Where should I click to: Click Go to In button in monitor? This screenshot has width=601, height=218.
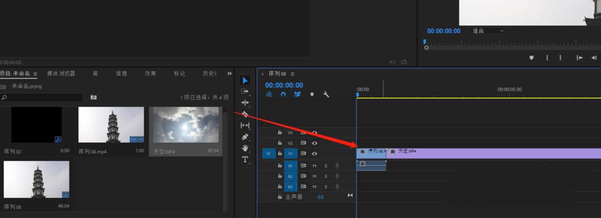[x=579, y=58]
